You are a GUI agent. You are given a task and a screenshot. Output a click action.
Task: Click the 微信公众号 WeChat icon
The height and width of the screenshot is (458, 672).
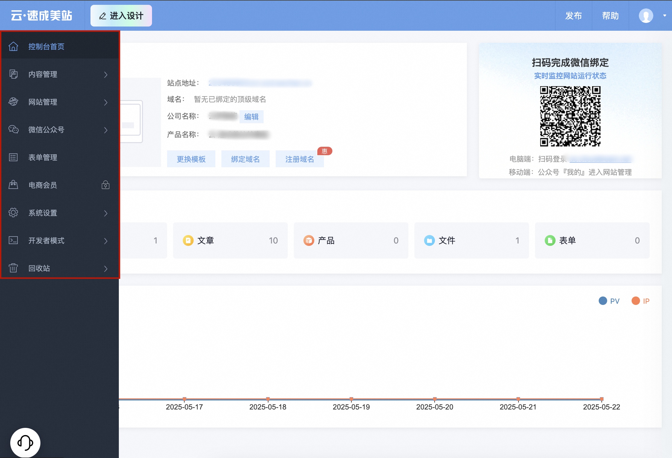(x=13, y=130)
